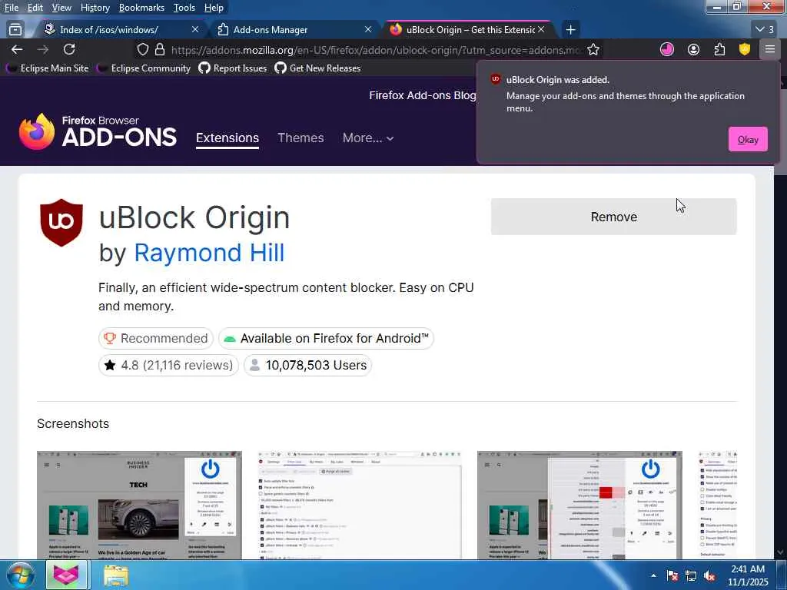Open the Bookmarks menu
The height and width of the screenshot is (590, 787).
(141, 8)
